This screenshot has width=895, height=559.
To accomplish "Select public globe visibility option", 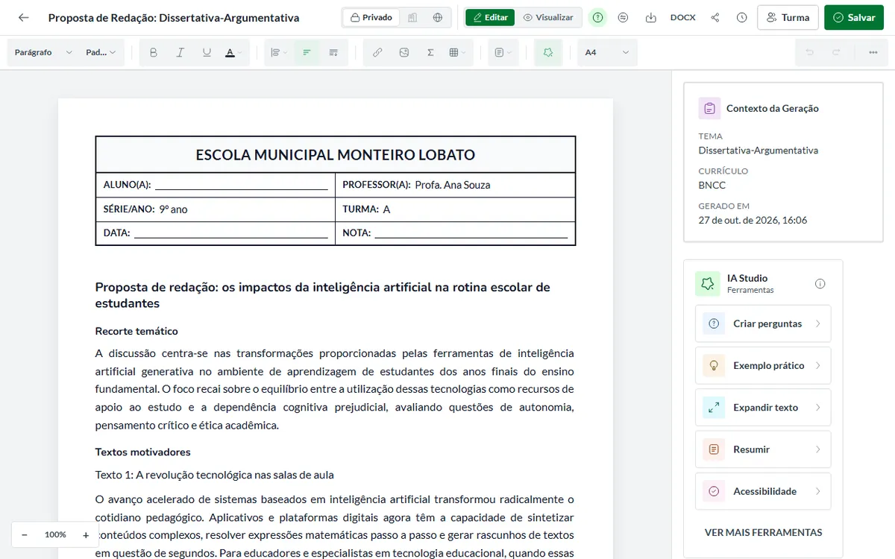I will click(437, 17).
